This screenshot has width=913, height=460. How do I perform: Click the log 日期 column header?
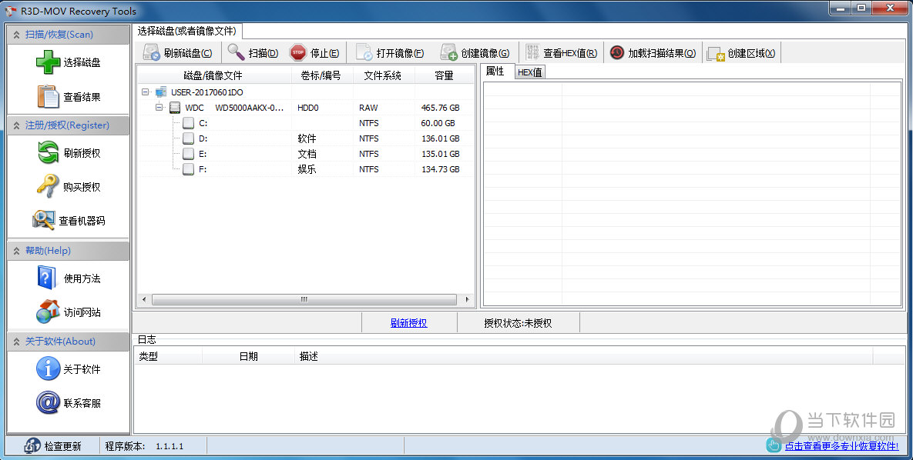[x=249, y=356]
